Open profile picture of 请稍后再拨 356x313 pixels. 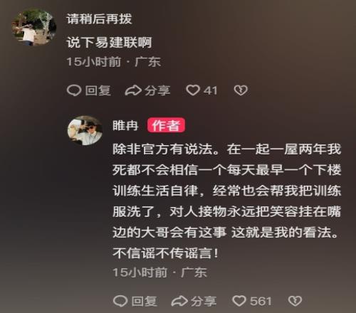click(x=33, y=27)
